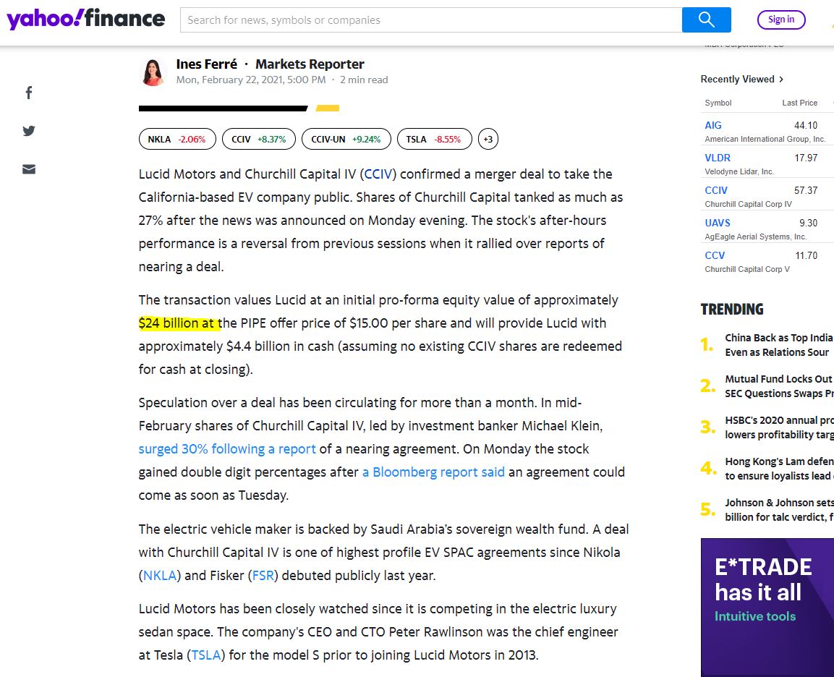Image resolution: width=834 pixels, height=677 pixels.
Task: Open trending story about Hong Kong's Lam
Action: pyautogui.click(x=779, y=469)
